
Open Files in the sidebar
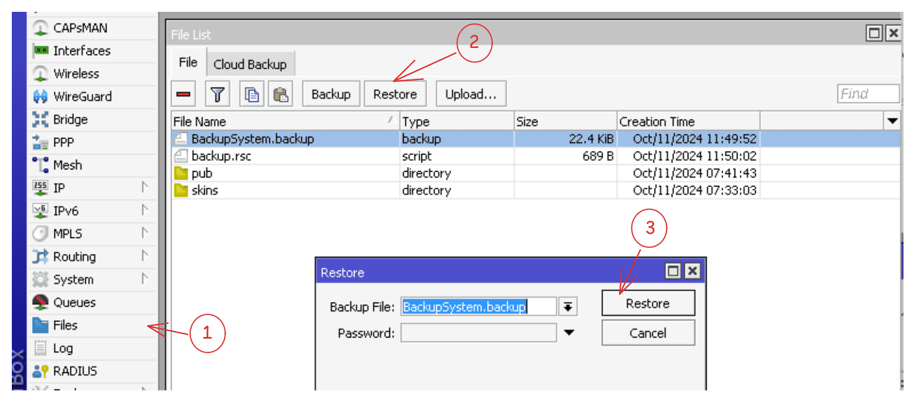click(x=65, y=326)
